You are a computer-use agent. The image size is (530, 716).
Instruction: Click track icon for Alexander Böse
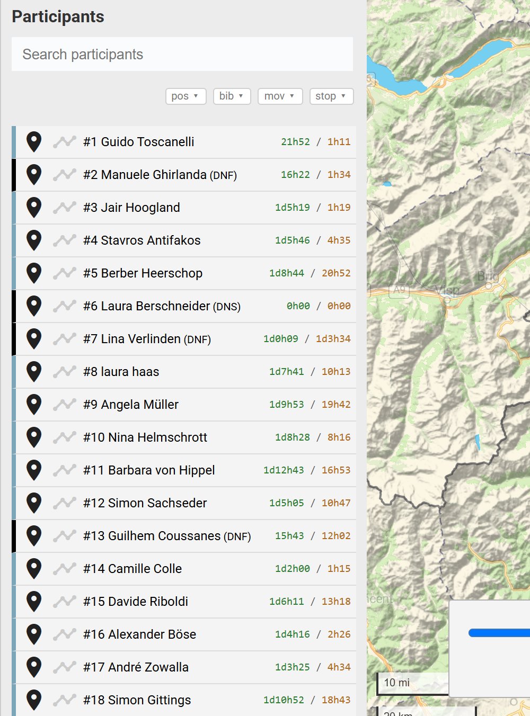[65, 634]
